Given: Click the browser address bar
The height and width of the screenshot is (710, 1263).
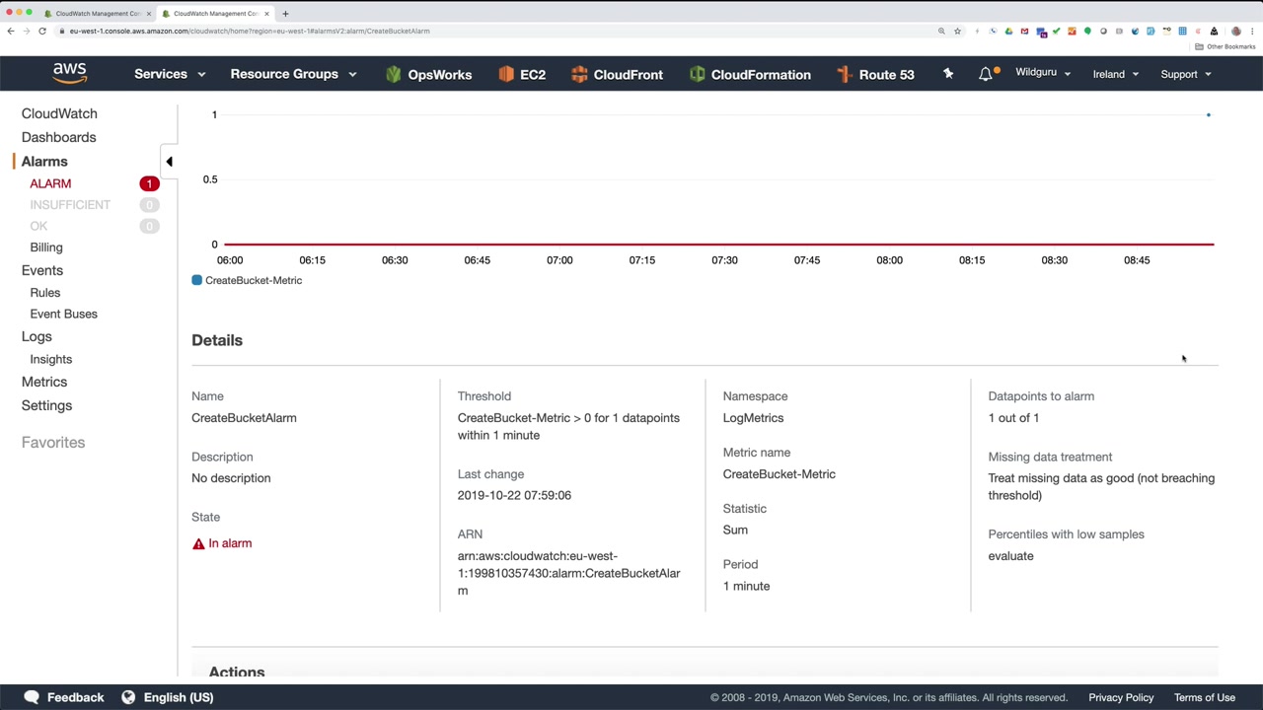Looking at the screenshot, I should pos(493,31).
